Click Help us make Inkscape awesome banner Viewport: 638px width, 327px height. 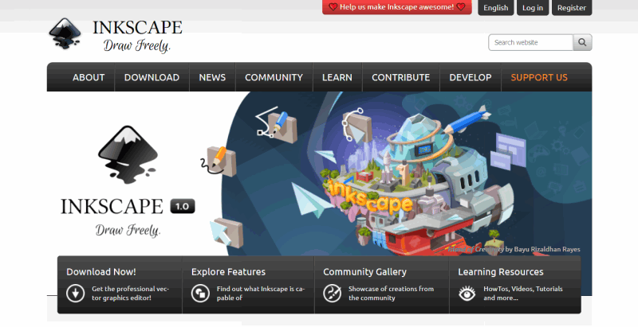click(397, 7)
